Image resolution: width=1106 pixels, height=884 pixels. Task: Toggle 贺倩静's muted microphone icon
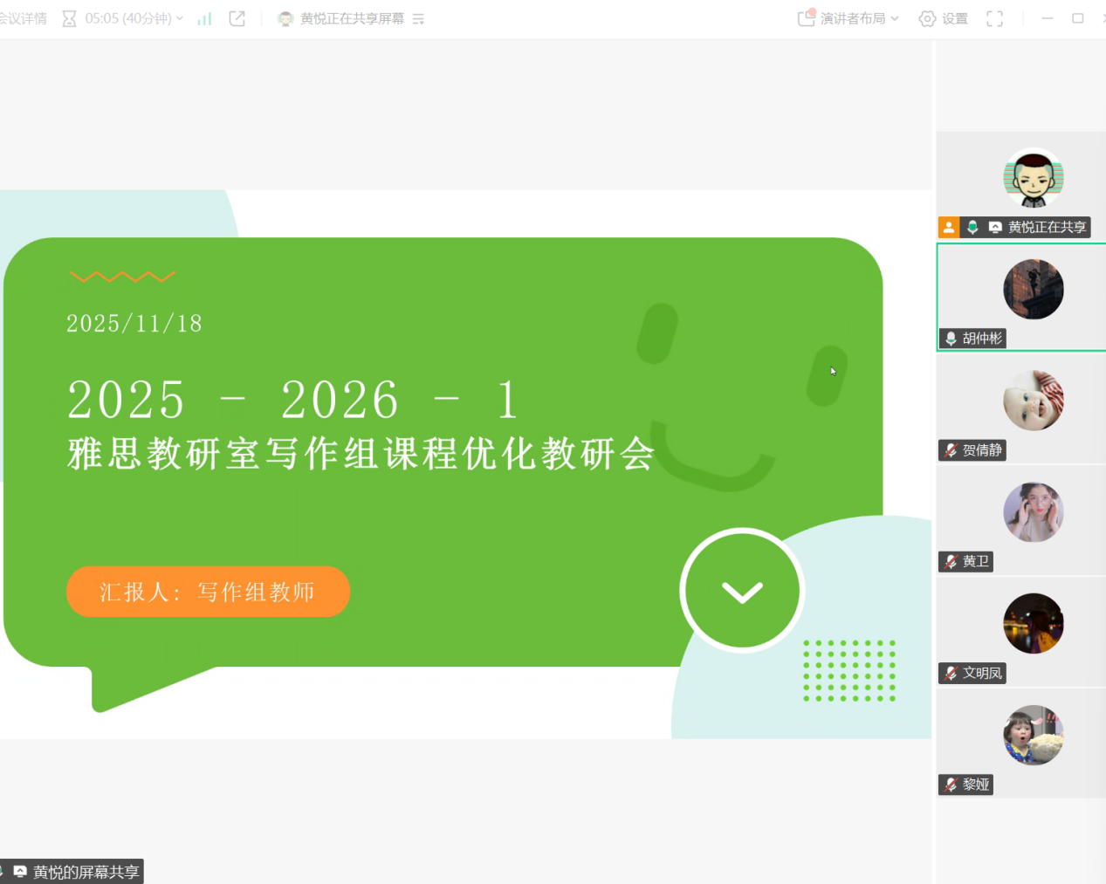[951, 450]
